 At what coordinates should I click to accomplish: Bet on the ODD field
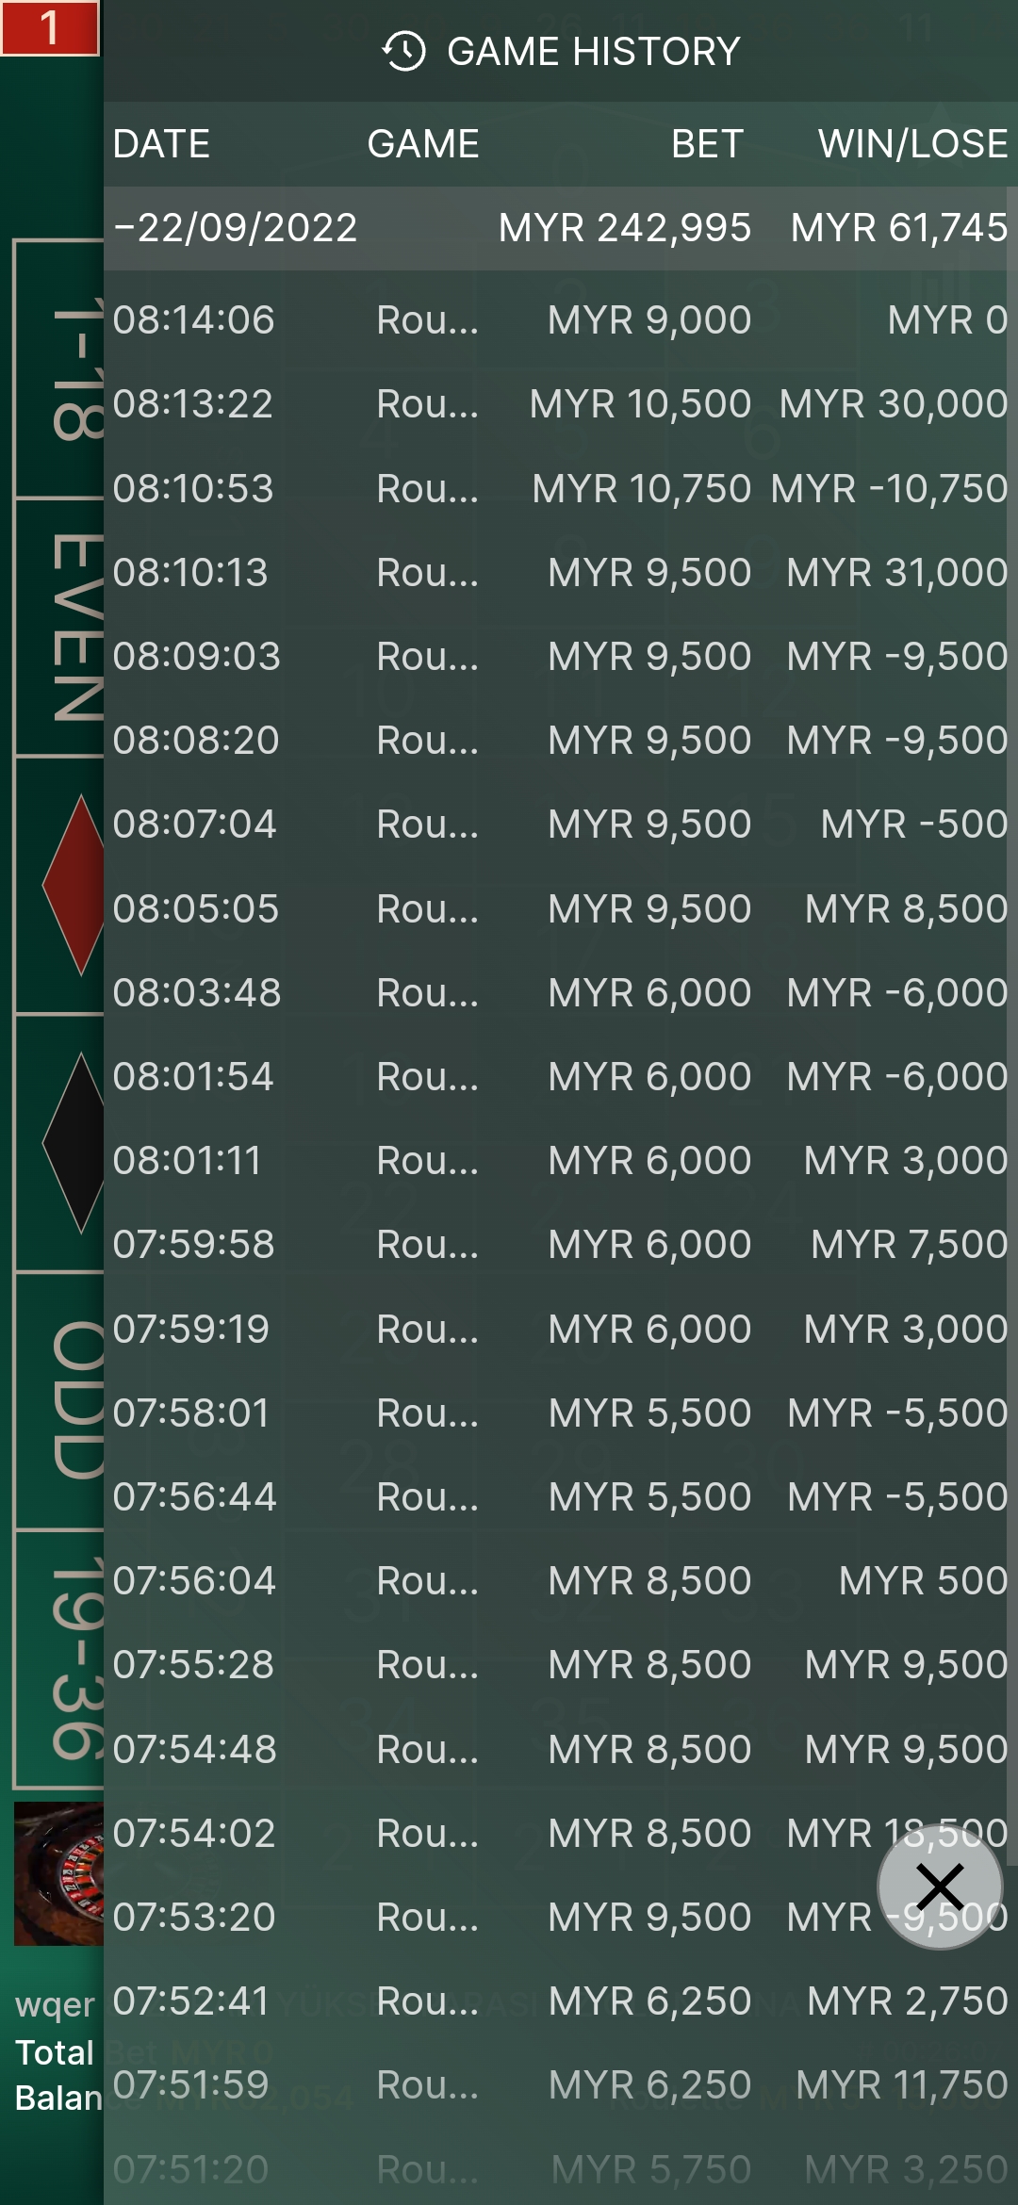tap(60, 1400)
